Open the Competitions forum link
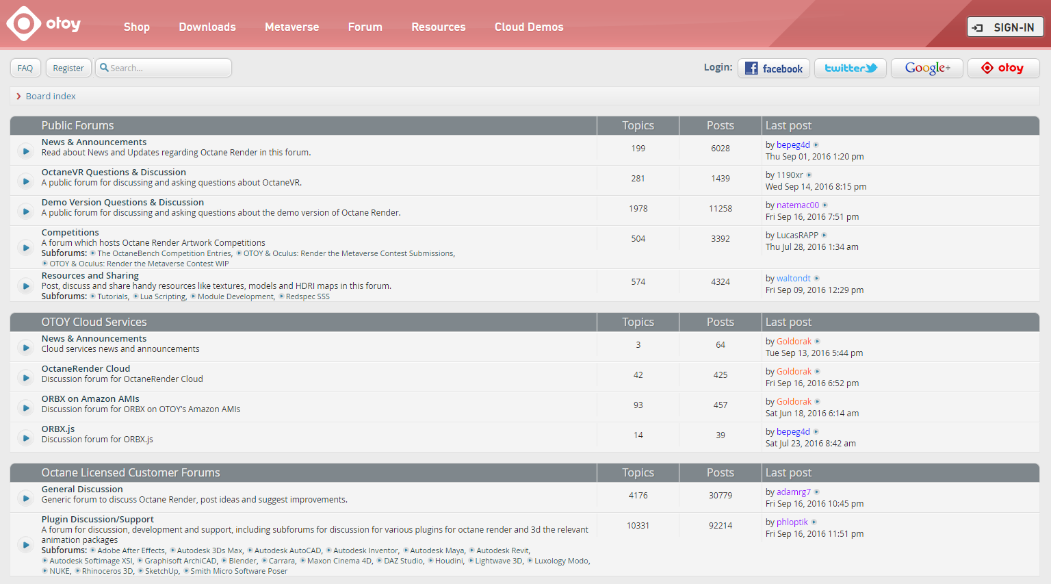The width and height of the screenshot is (1051, 584). click(70, 233)
